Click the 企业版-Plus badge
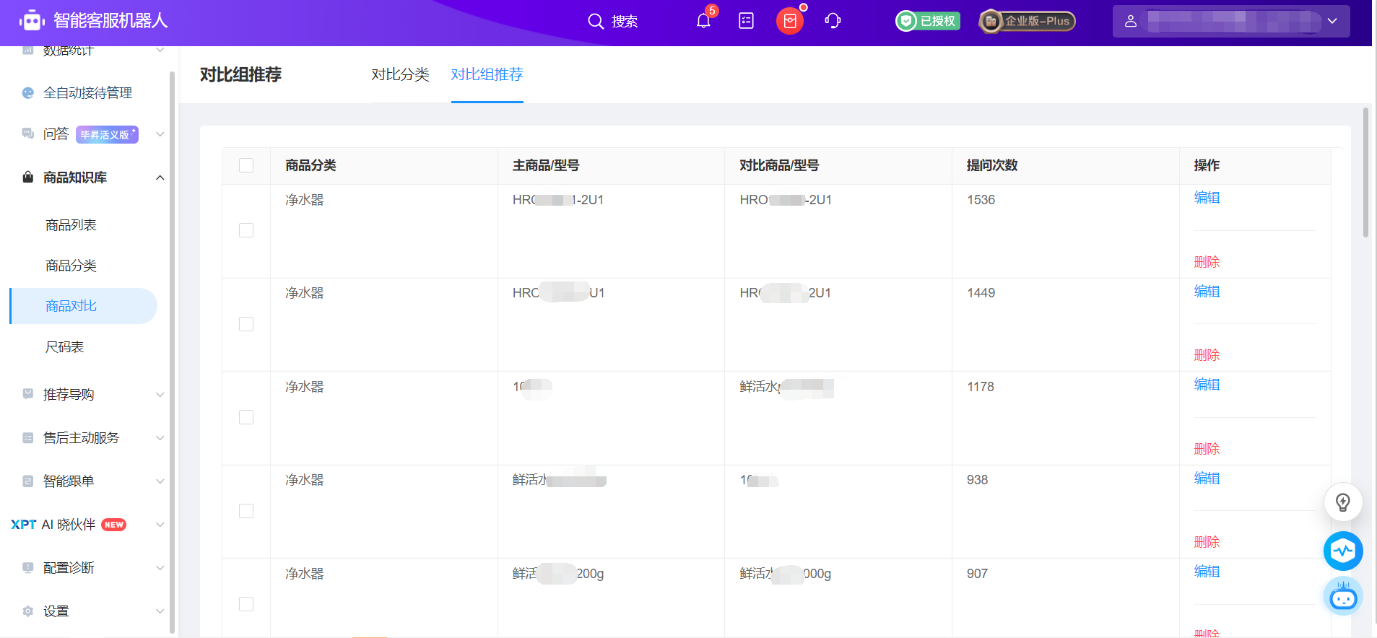 coord(1027,21)
